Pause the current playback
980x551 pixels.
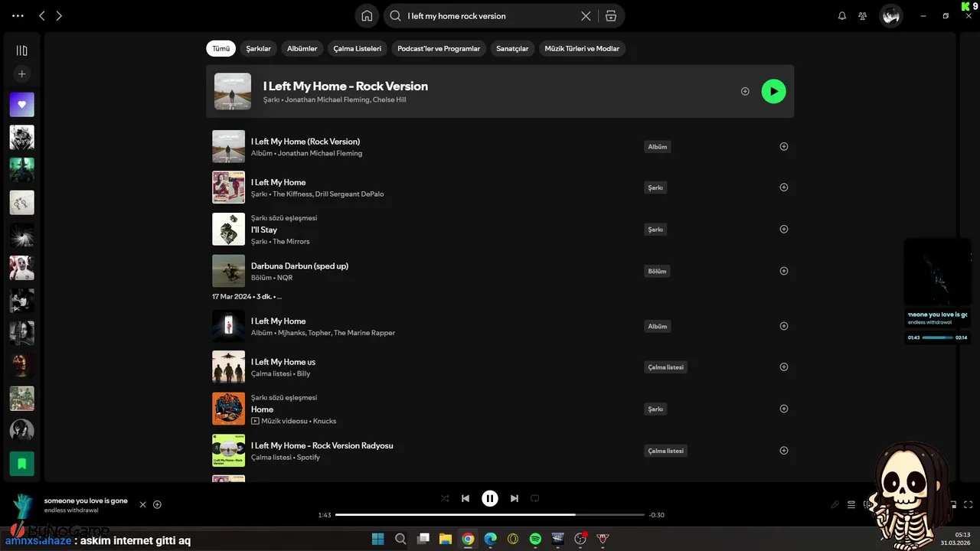(490, 498)
